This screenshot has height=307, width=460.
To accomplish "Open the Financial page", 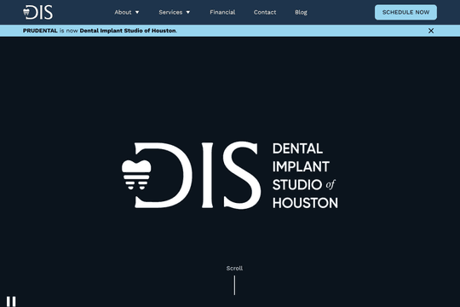I will (x=222, y=12).
